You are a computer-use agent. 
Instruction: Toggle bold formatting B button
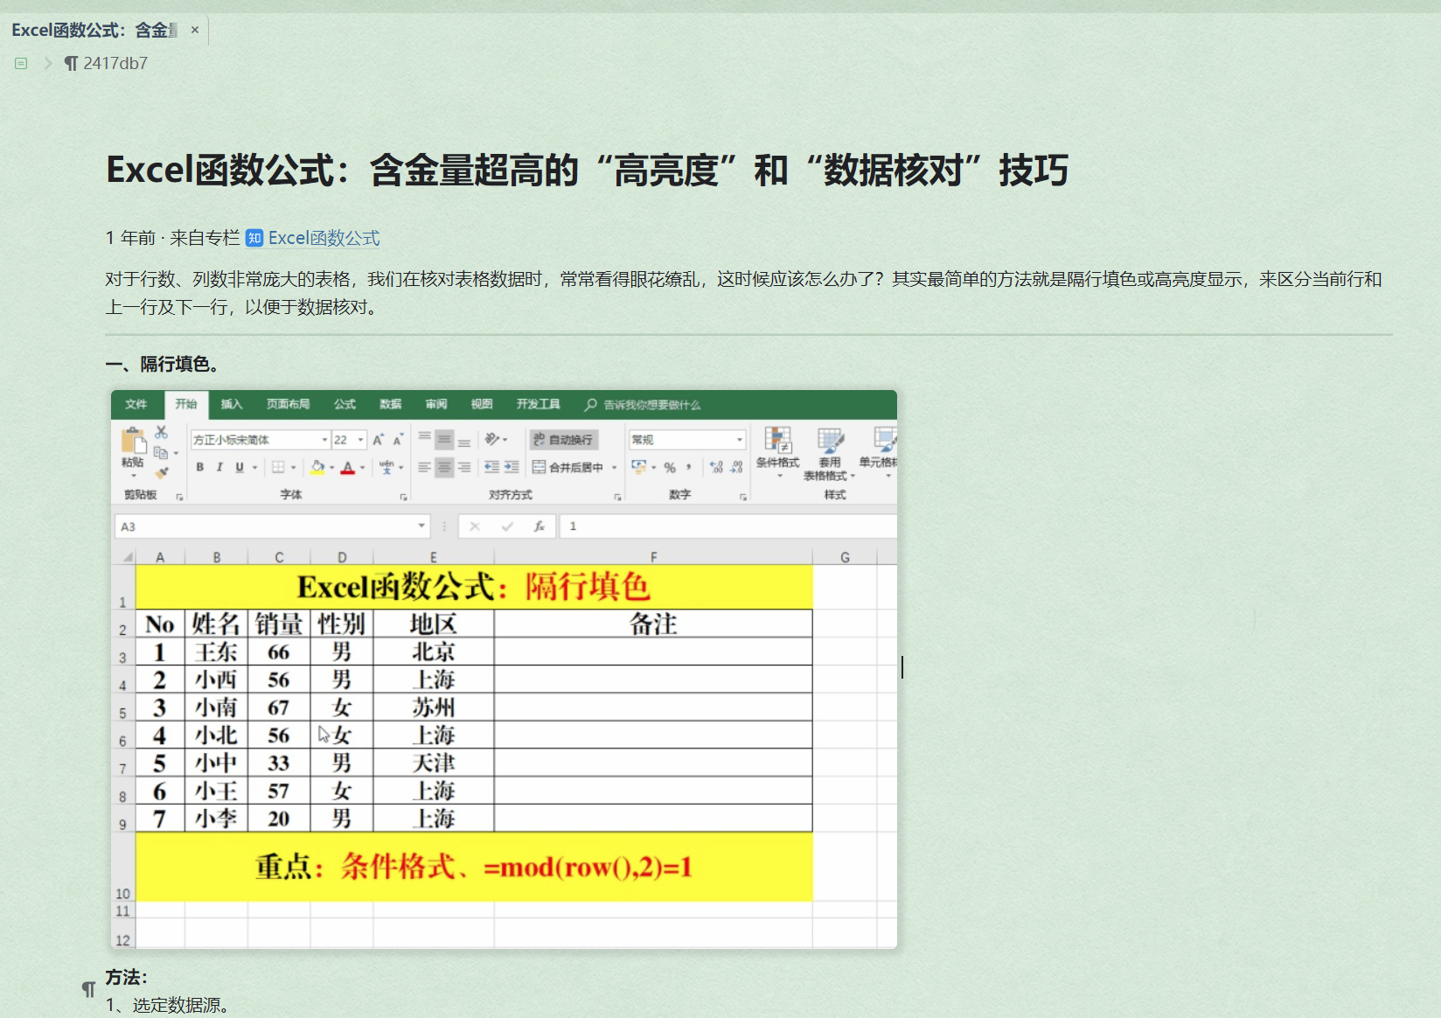200,468
